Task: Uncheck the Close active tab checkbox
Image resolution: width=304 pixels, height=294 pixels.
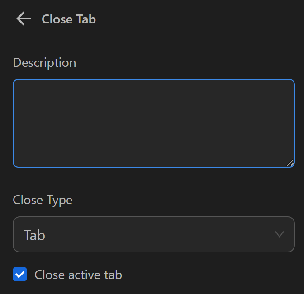Action: (20, 275)
